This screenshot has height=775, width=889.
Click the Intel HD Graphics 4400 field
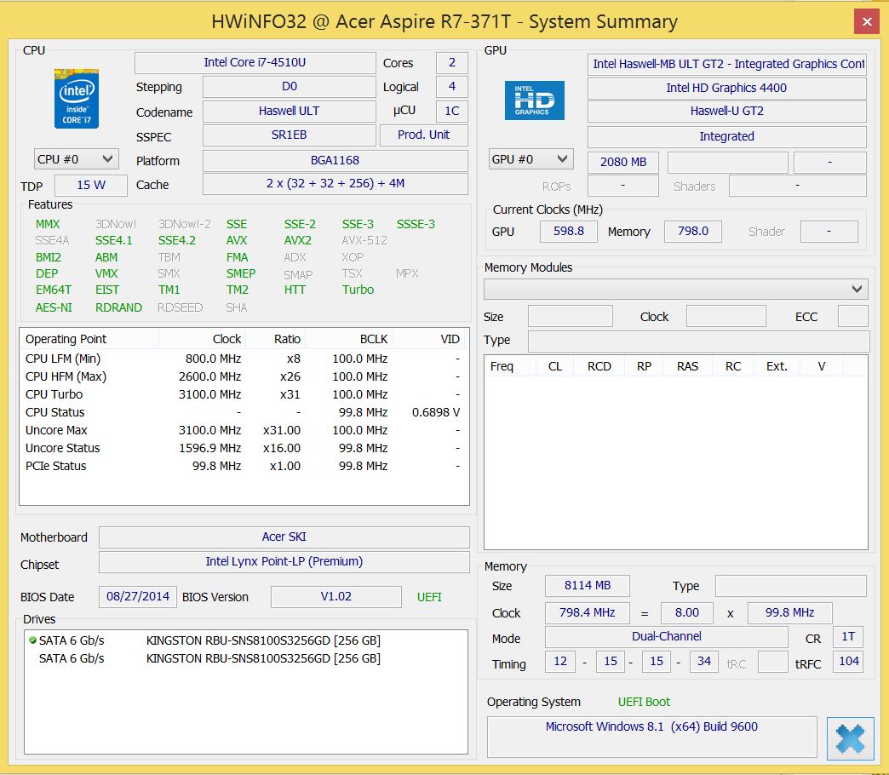[726, 88]
